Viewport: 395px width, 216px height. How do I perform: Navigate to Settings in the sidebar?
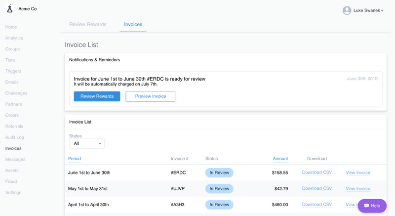13,193
